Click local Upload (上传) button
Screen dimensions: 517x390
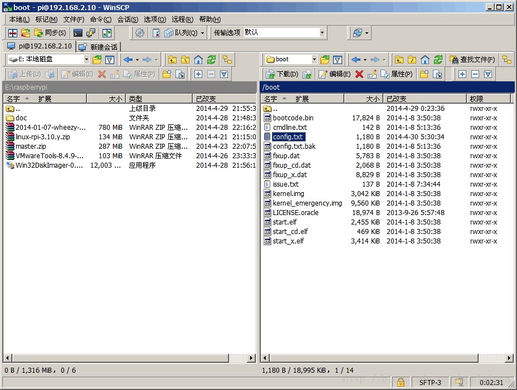(25, 74)
